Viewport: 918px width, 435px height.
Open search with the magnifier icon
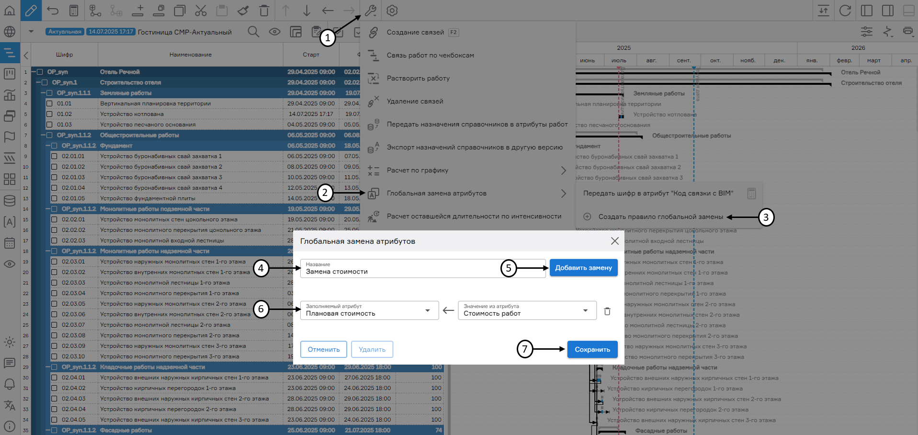(x=253, y=32)
